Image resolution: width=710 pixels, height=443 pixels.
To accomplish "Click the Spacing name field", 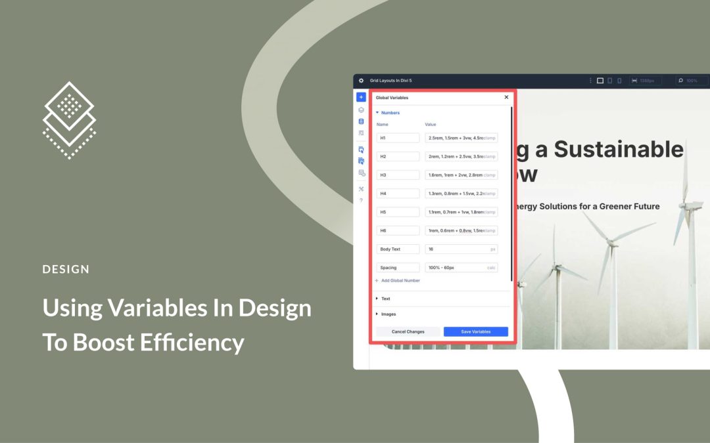I will 398,268.
